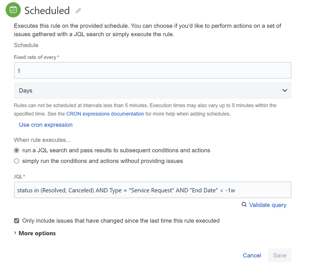Click the green Scheduled calendar icon
The width and height of the screenshot is (314, 265).
pyautogui.click(x=13, y=10)
